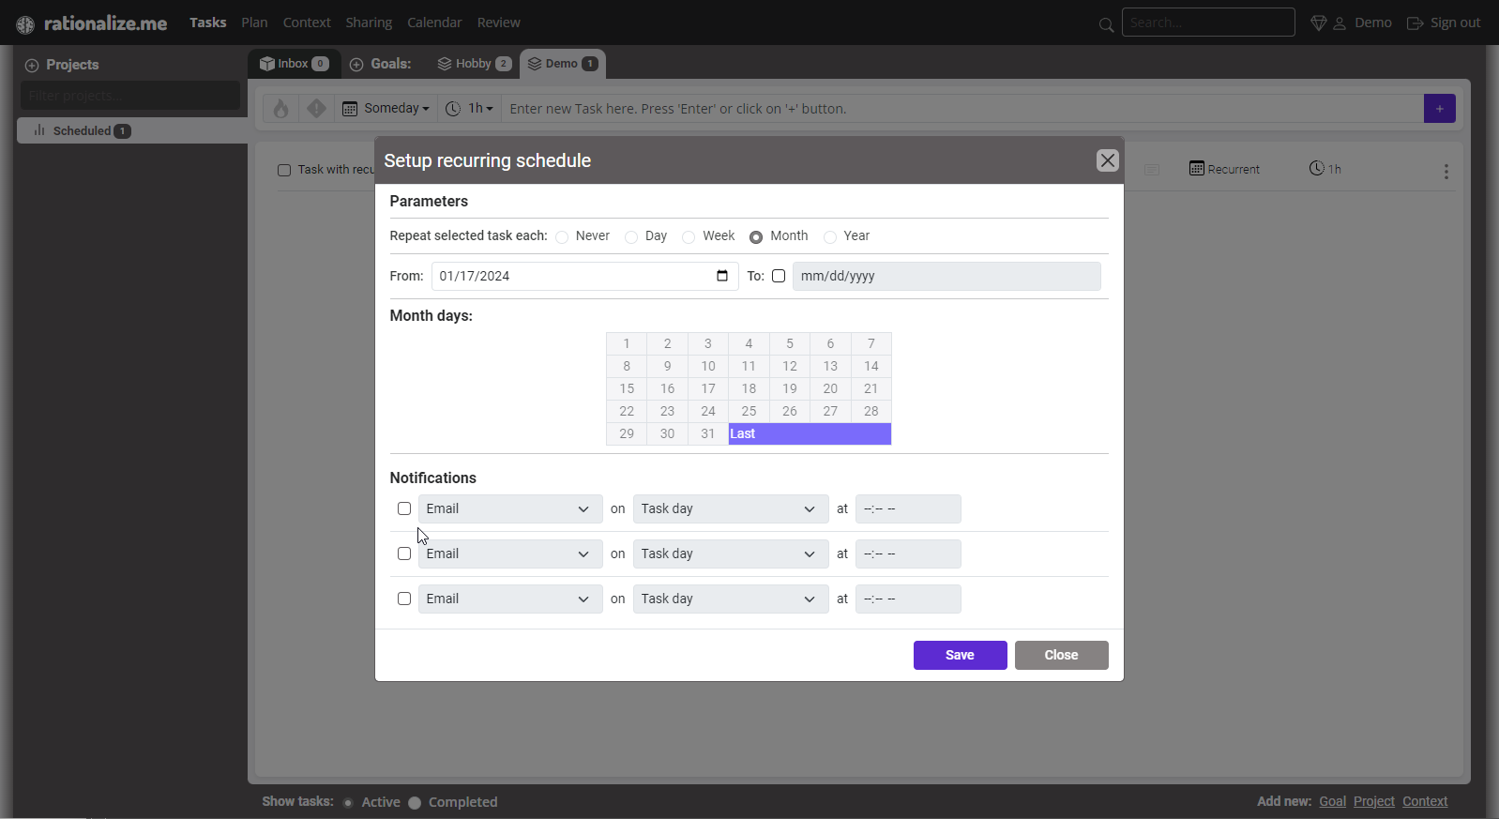The height and width of the screenshot is (819, 1499).
Task: Open the Someday due date dropdown
Action: (386, 109)
